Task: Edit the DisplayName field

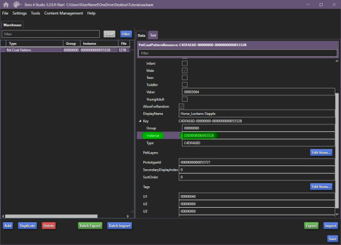Action: [257, 114]
